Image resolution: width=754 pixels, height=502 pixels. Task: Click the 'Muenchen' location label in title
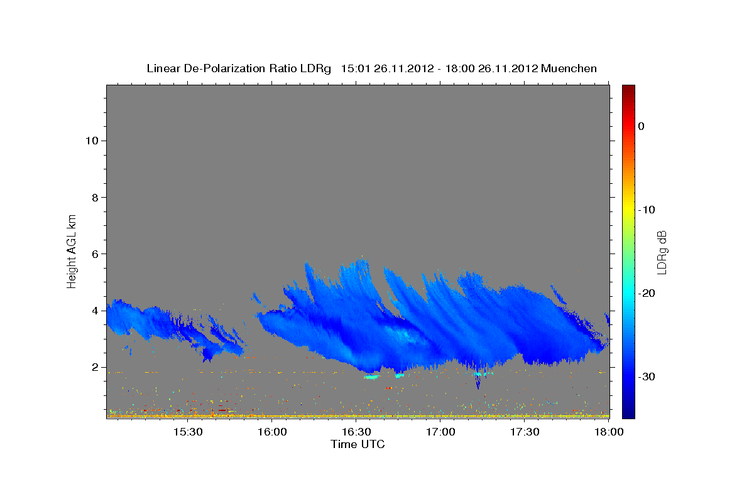pyautogui.click(x=569, y=68)
